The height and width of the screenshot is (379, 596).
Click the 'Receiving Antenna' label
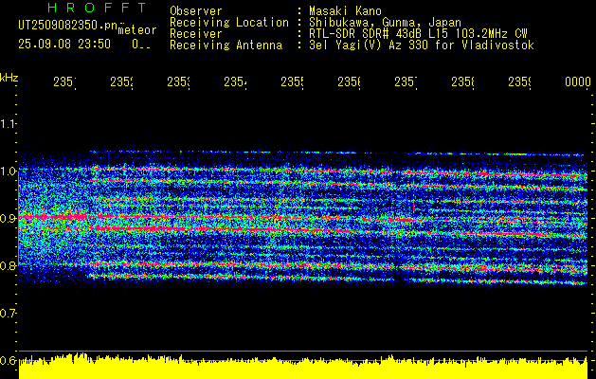(x=226, y=45)
